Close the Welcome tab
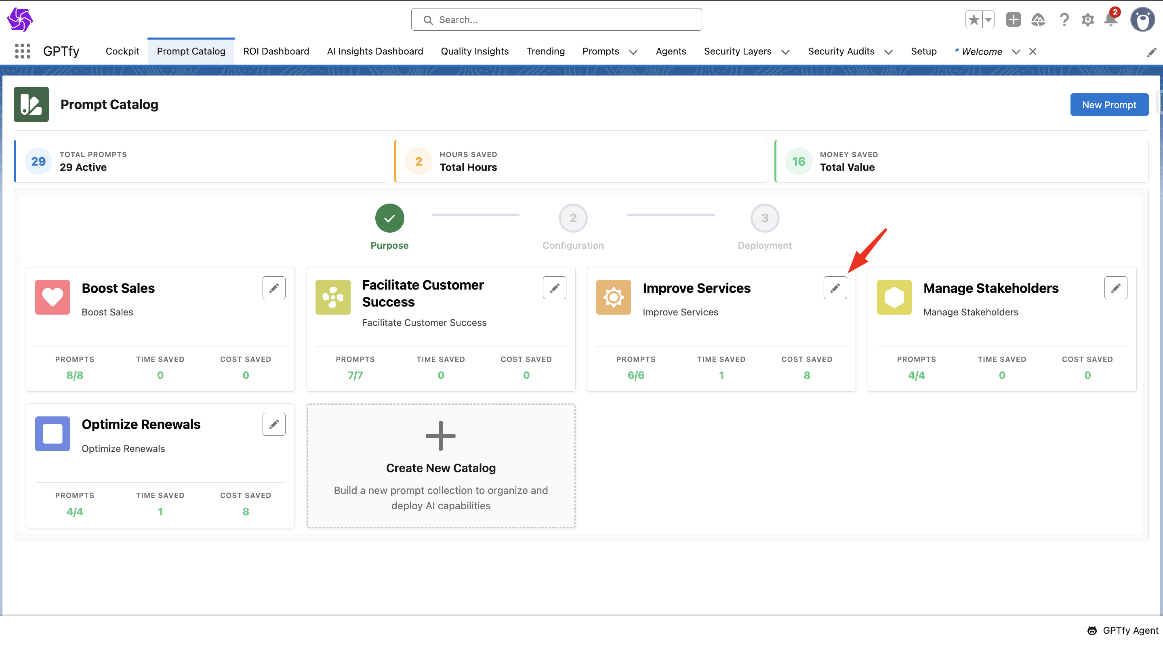Image resolution: width=1163 pixels, height=645 pixels. click(1032, 51)
